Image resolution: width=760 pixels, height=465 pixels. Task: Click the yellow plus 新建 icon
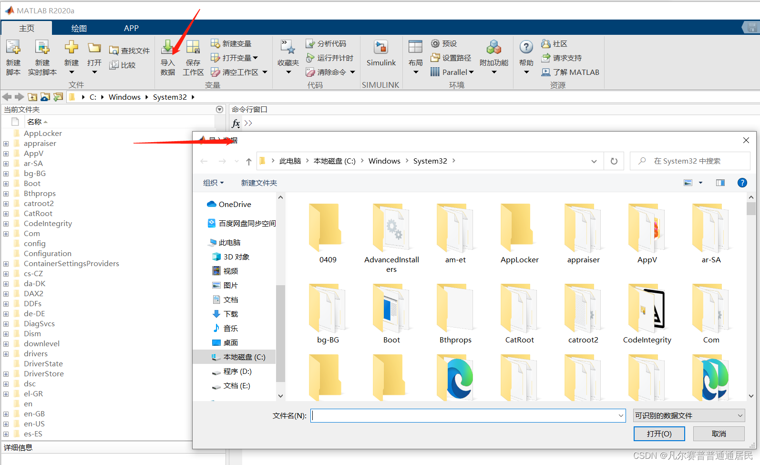click(x=72, y=47)
